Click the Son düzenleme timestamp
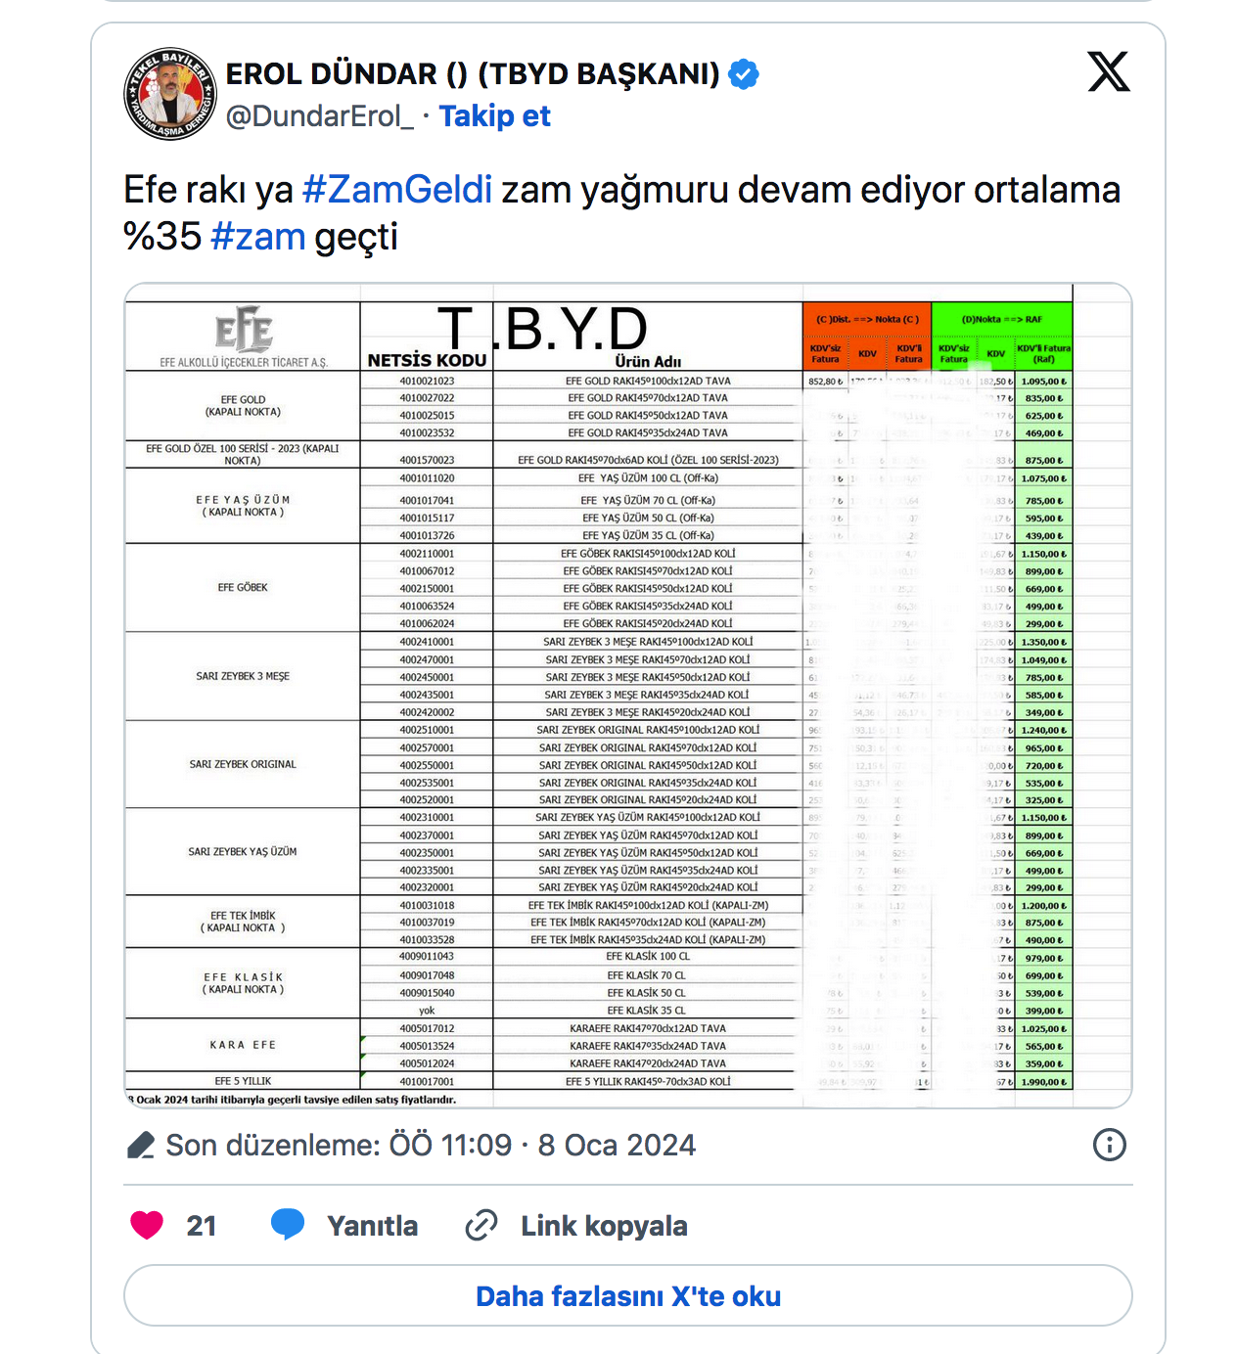The width and height of the screenshot is (1237, 1354). coord(431,1145)
